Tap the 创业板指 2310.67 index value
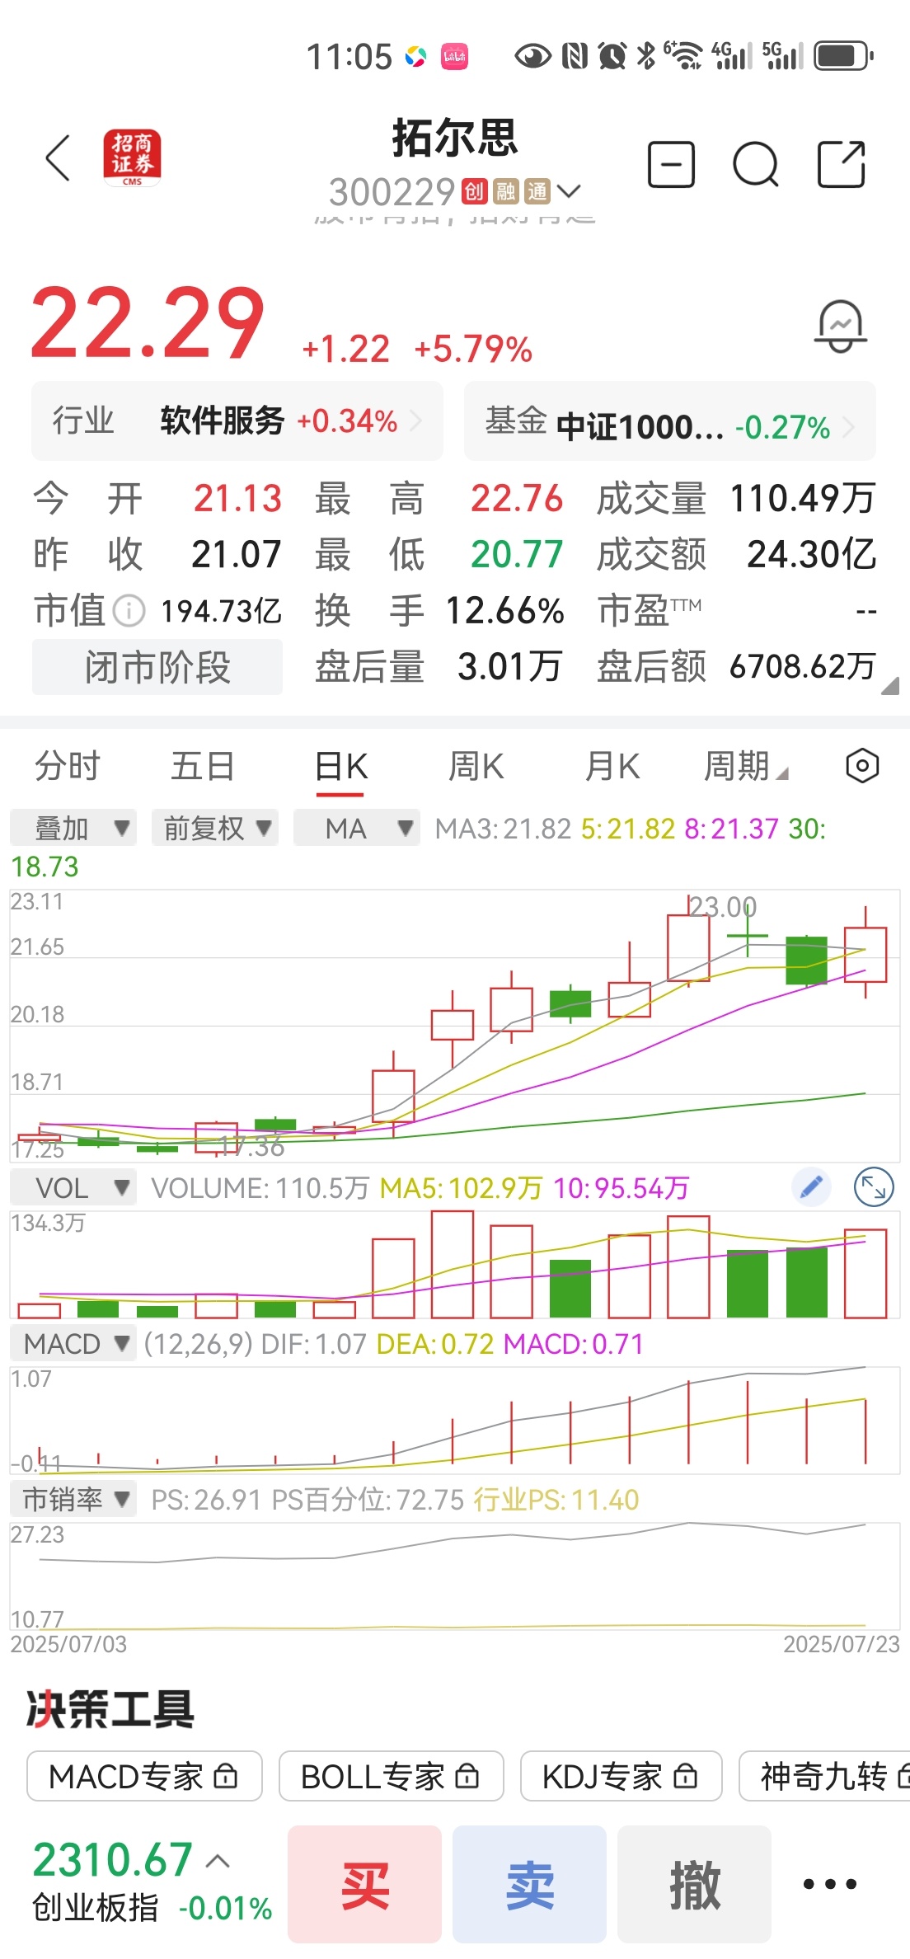 coord(112,1860)
